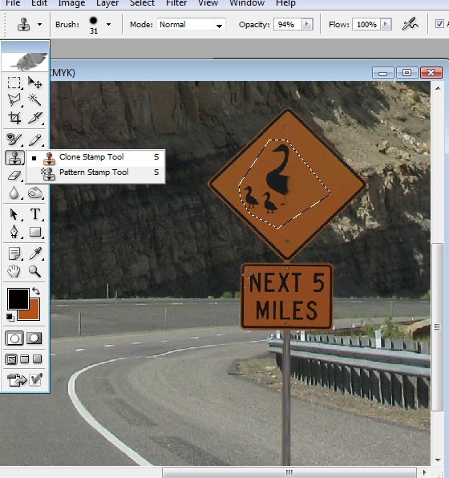449x478 pixels.
Task: Select the Notes tool
Action: [x=14, y=253]
